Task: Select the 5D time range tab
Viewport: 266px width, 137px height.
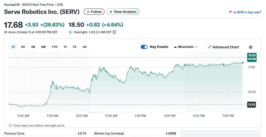Action: (23, 47)
